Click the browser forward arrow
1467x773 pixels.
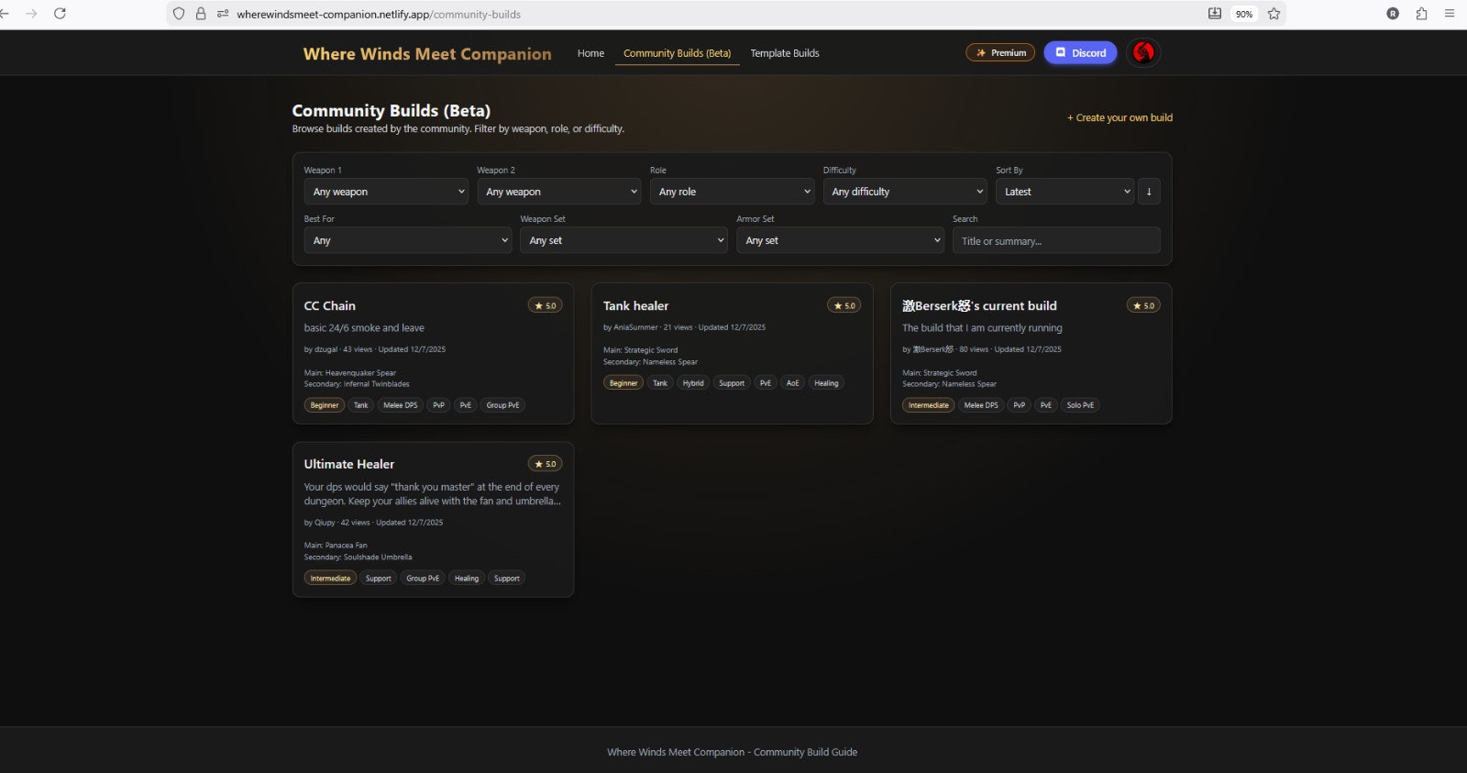(31, 14)
